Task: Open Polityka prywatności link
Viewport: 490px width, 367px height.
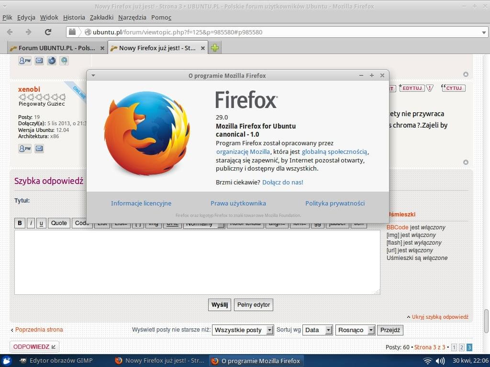Action: coord(335,203)
